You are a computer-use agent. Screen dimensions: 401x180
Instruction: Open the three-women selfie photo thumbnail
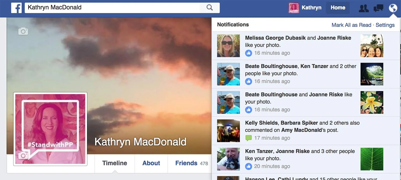(x=372, y=46)
